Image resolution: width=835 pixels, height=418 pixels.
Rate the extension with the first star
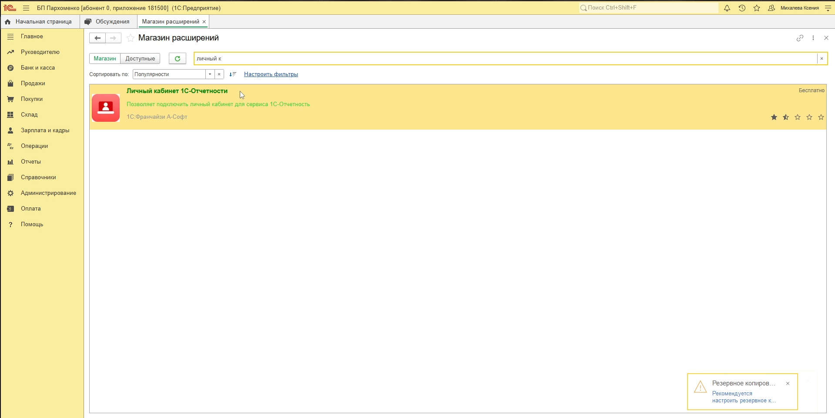coord(774,117)
